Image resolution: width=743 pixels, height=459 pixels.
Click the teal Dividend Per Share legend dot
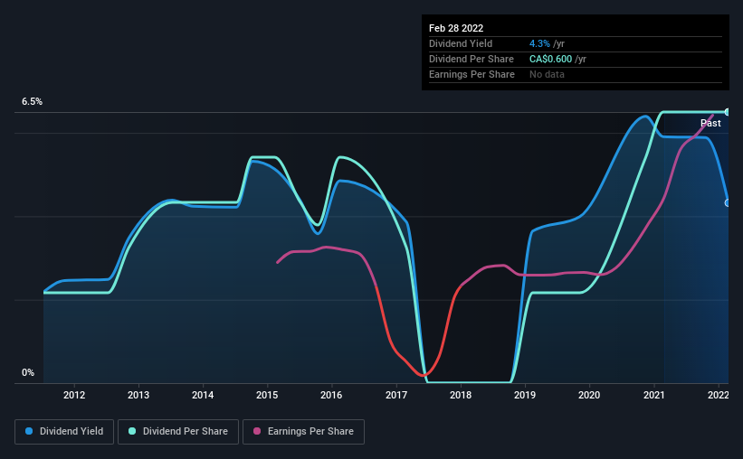[x=132, y=431]
